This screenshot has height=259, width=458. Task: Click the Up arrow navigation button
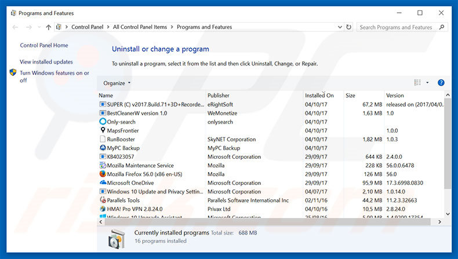point(48,27)
